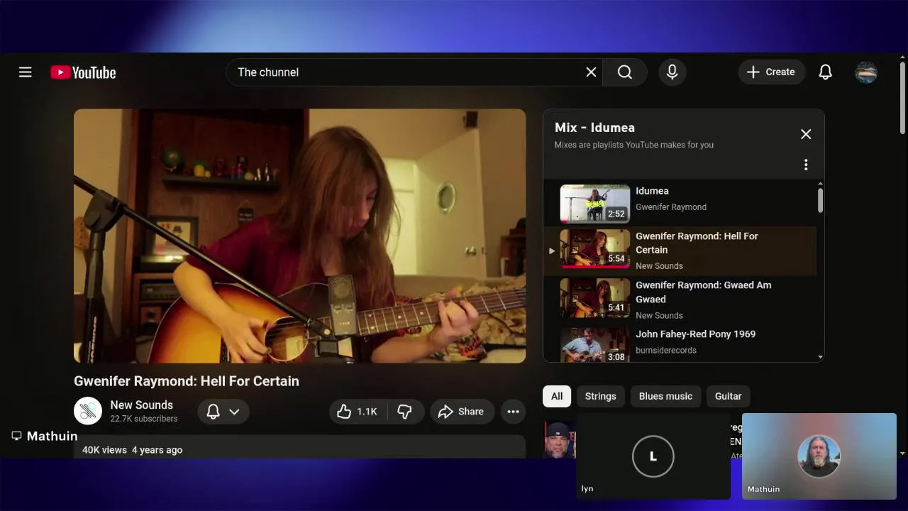Viewport: 908px width, 511px height.
Task: Open notifications bell in header
Action: pos(826,72)
